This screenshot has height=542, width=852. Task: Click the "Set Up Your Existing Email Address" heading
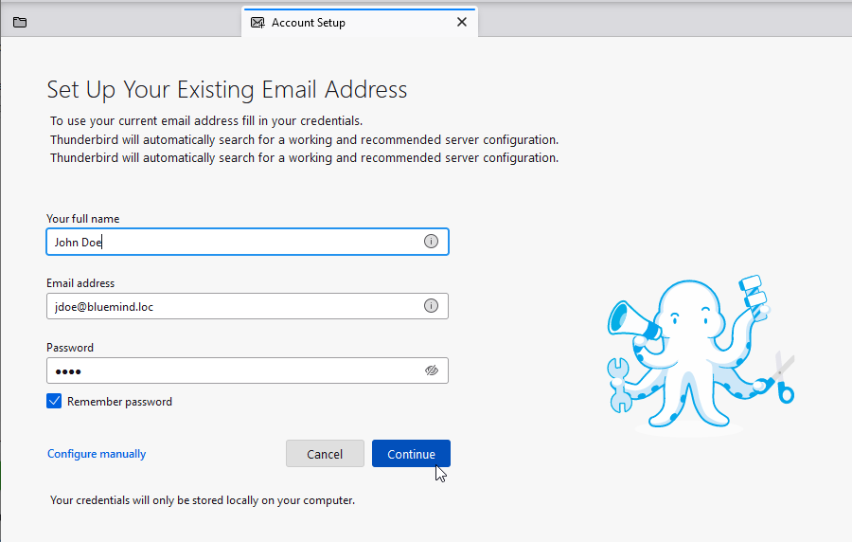click(x=227, y=90)
